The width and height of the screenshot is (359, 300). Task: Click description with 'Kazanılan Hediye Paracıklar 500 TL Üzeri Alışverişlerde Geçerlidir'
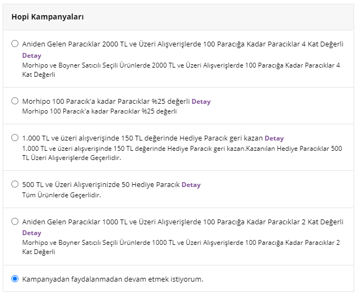182,153
